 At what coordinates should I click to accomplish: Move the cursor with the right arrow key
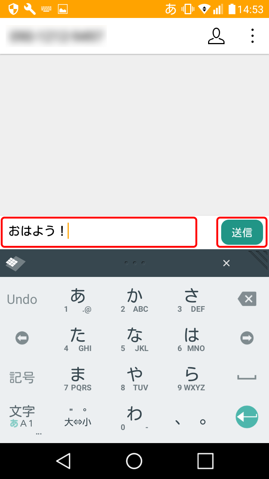[247, 338]
